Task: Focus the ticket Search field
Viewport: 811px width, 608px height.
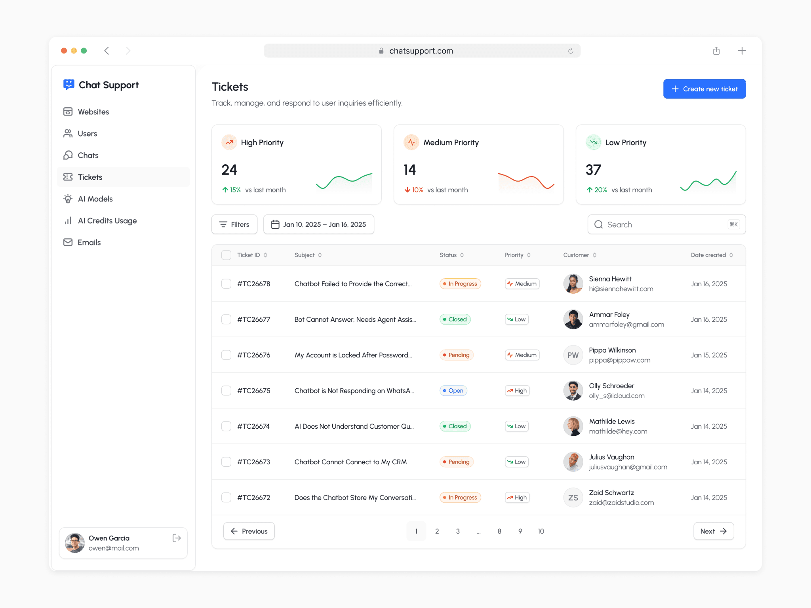Action: 661,224
